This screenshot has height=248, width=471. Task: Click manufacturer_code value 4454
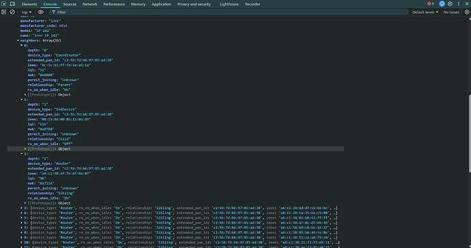[x=63, y=26]
